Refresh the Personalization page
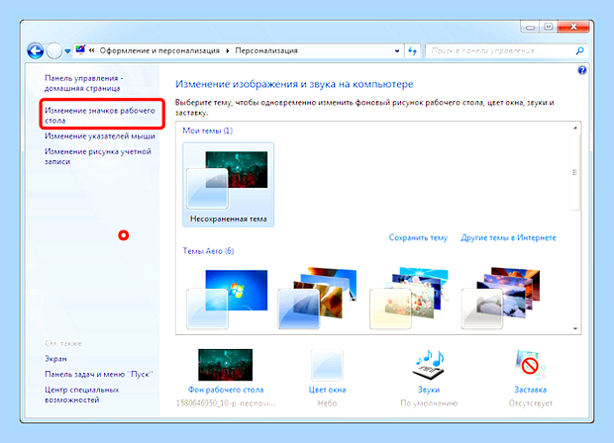 (412, 50)
